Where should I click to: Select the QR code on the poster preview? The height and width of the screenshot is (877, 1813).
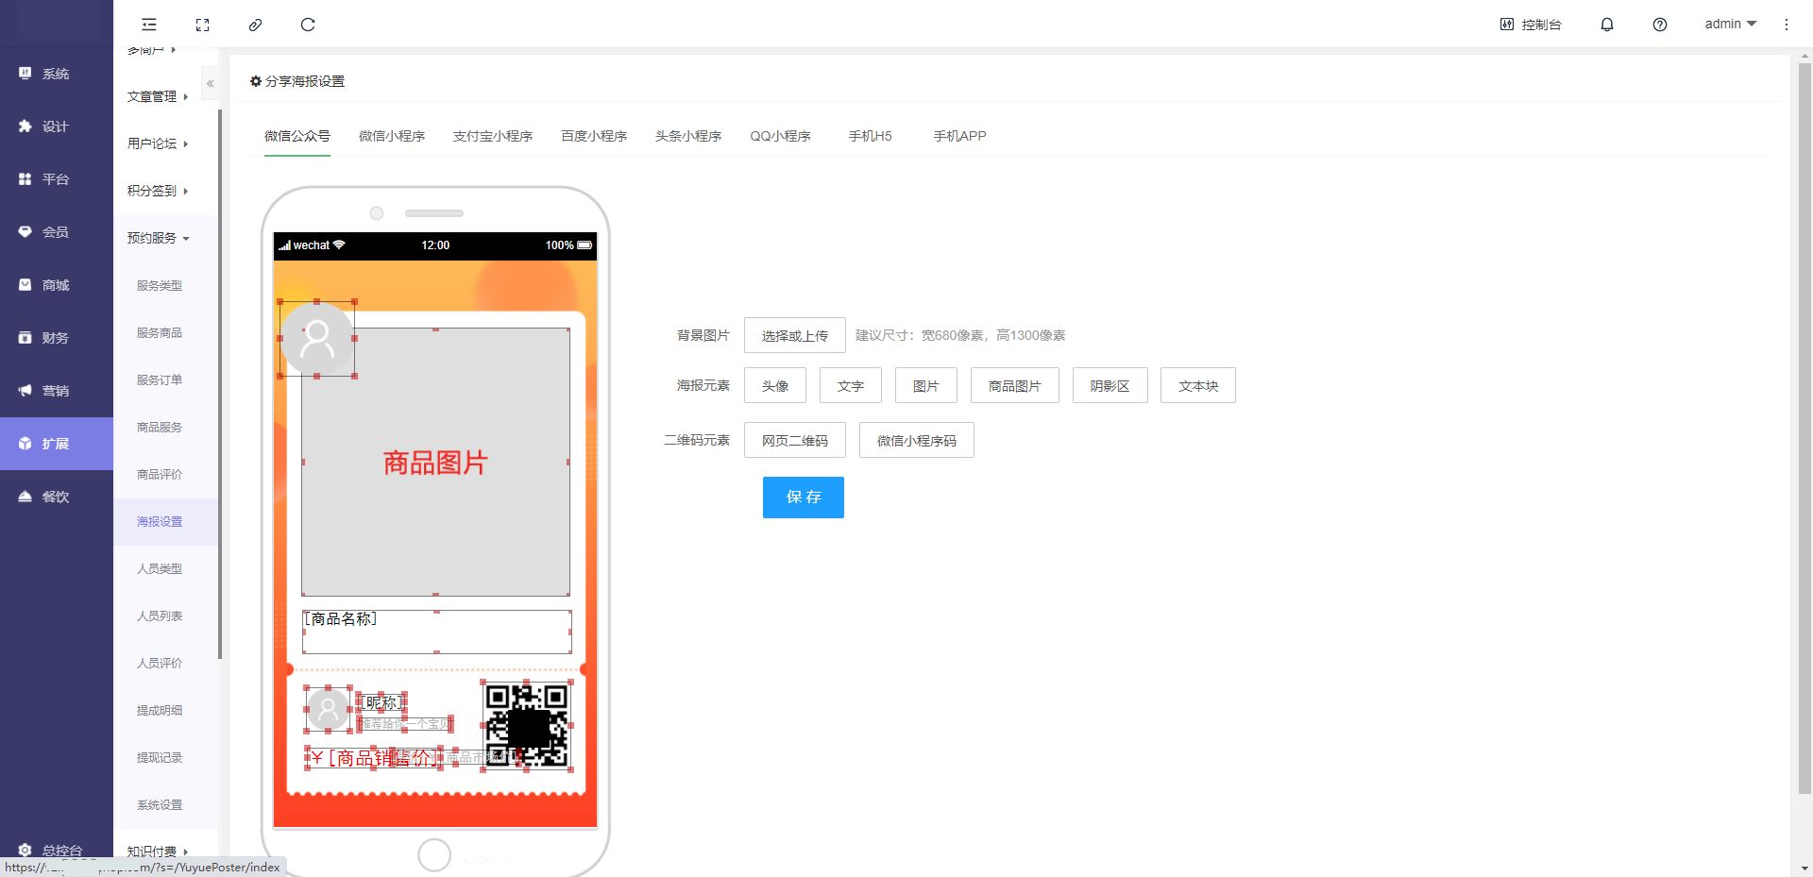click(x=526, y=724)
